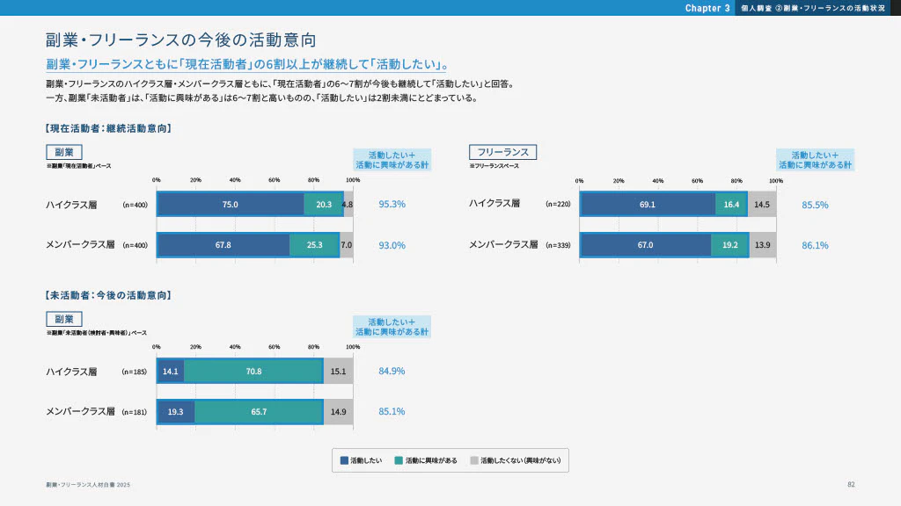Click the 20.3 teal bar segment
The image size is (901, 506).
[324, 204]
